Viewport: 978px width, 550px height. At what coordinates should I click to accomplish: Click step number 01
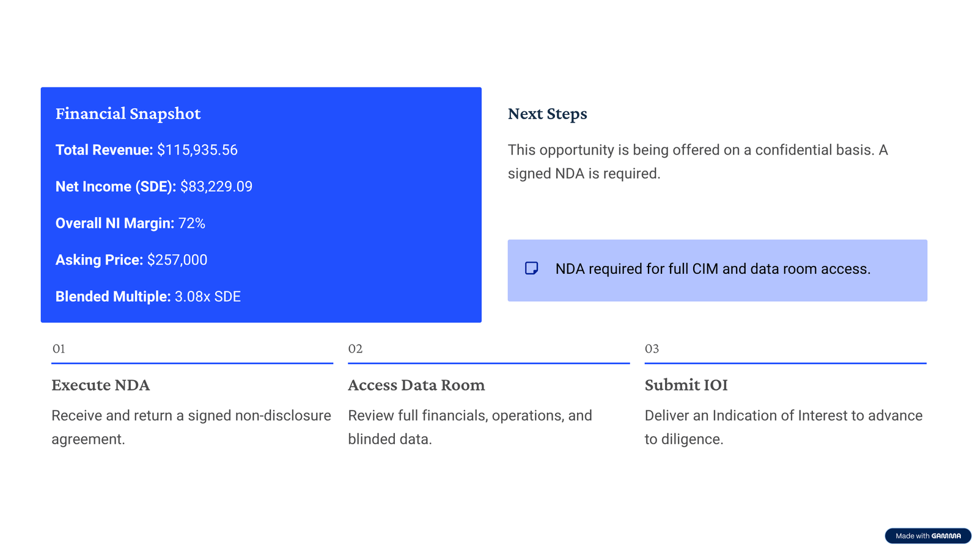59,349
